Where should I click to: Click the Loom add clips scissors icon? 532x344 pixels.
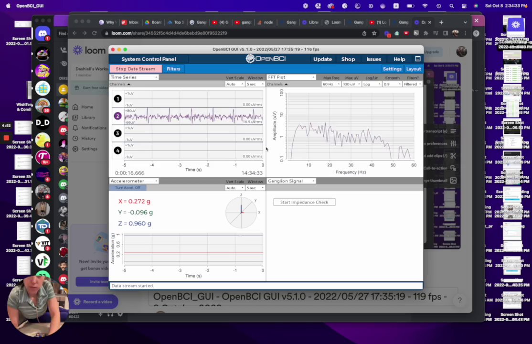point(453,156)
